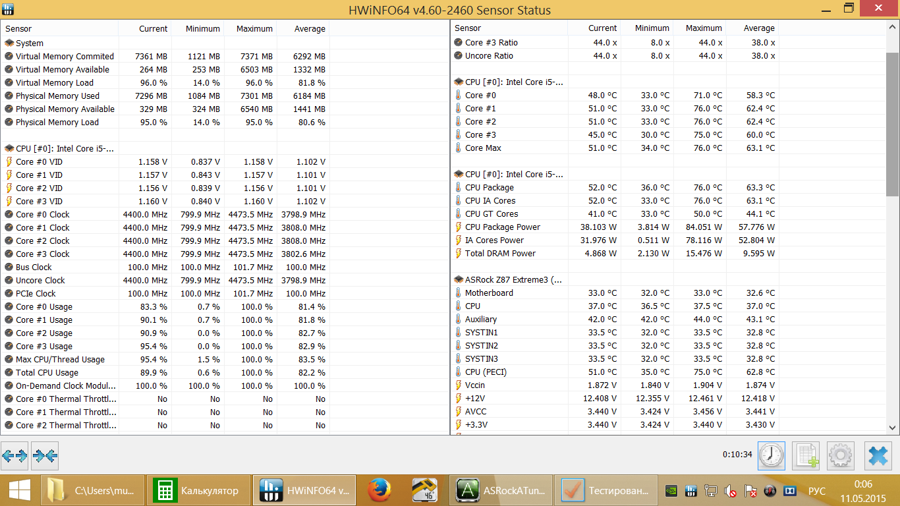Launch Firefox from the taskbar
This screenshot has height=506, width=900.
tap(379, 490)
